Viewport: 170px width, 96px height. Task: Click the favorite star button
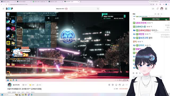click(32, 85)
